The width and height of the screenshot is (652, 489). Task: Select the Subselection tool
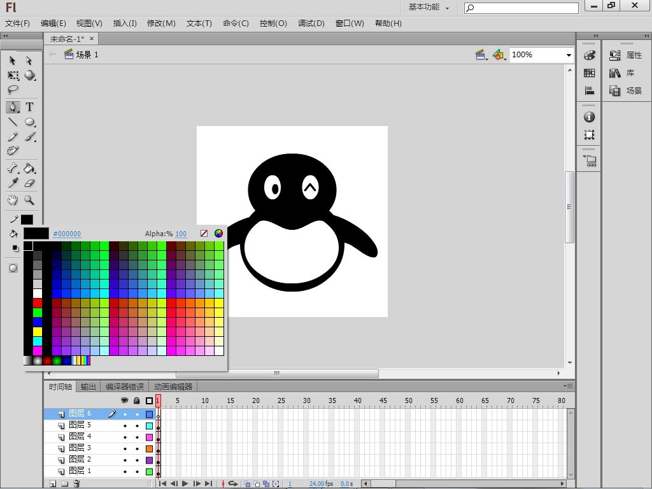(x=29, y=60)
